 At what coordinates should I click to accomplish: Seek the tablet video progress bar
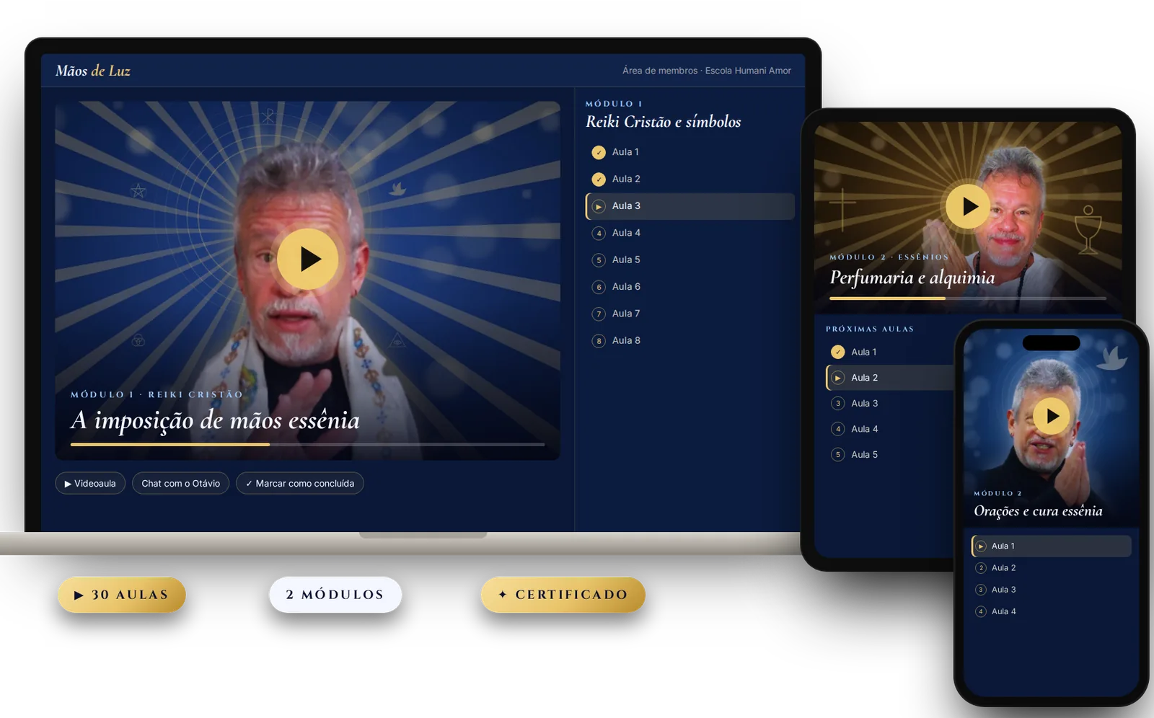point(968,298)
